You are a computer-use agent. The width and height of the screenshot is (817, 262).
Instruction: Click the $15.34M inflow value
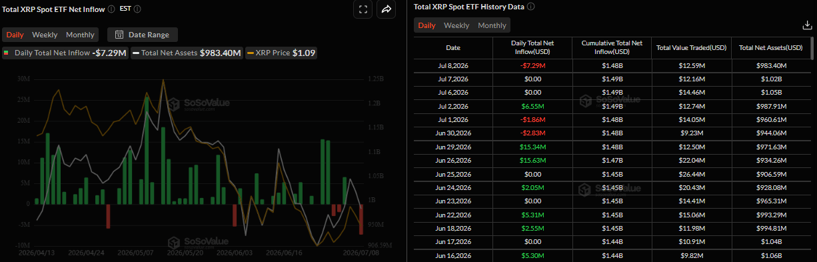(x=532, y=147)
